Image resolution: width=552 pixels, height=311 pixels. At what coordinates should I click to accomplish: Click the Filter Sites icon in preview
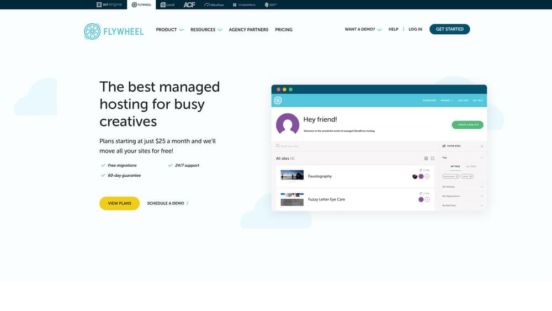click(444, 146)
